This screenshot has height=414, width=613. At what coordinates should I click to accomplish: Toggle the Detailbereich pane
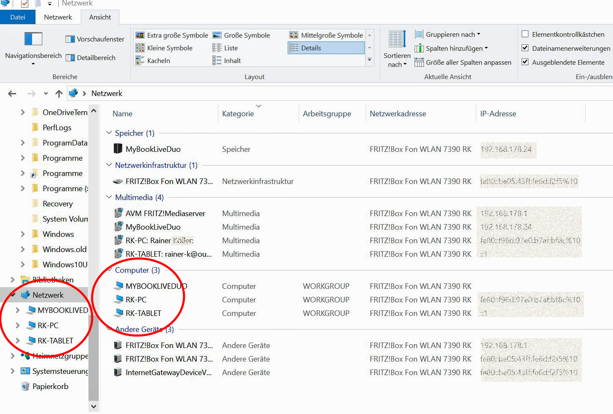[x=91, y=58]
